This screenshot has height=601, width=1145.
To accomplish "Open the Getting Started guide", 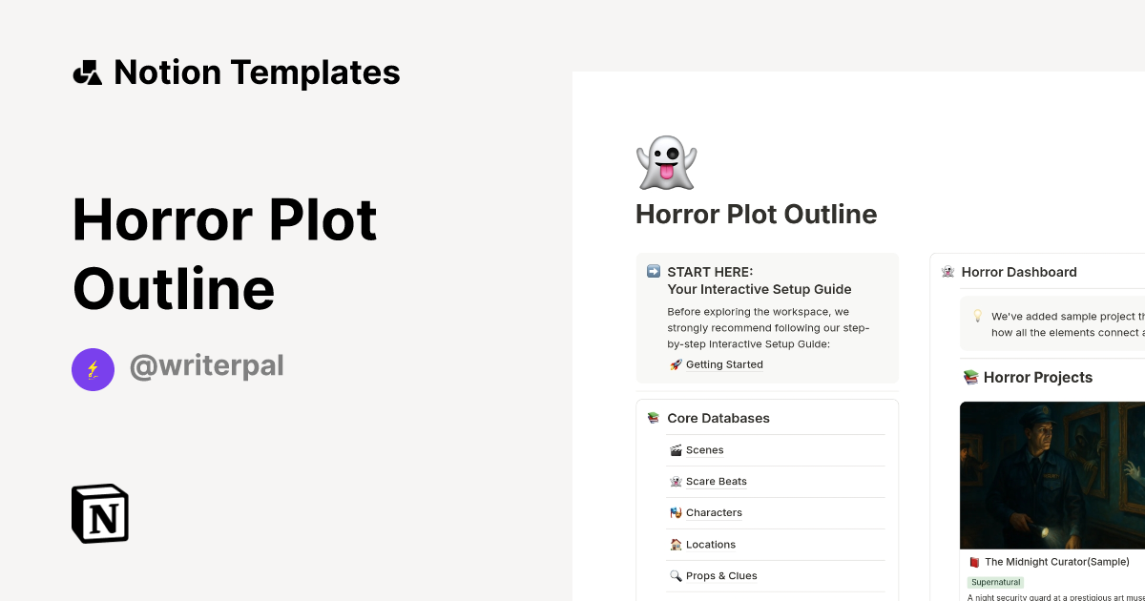I will (x=724, y=363).
